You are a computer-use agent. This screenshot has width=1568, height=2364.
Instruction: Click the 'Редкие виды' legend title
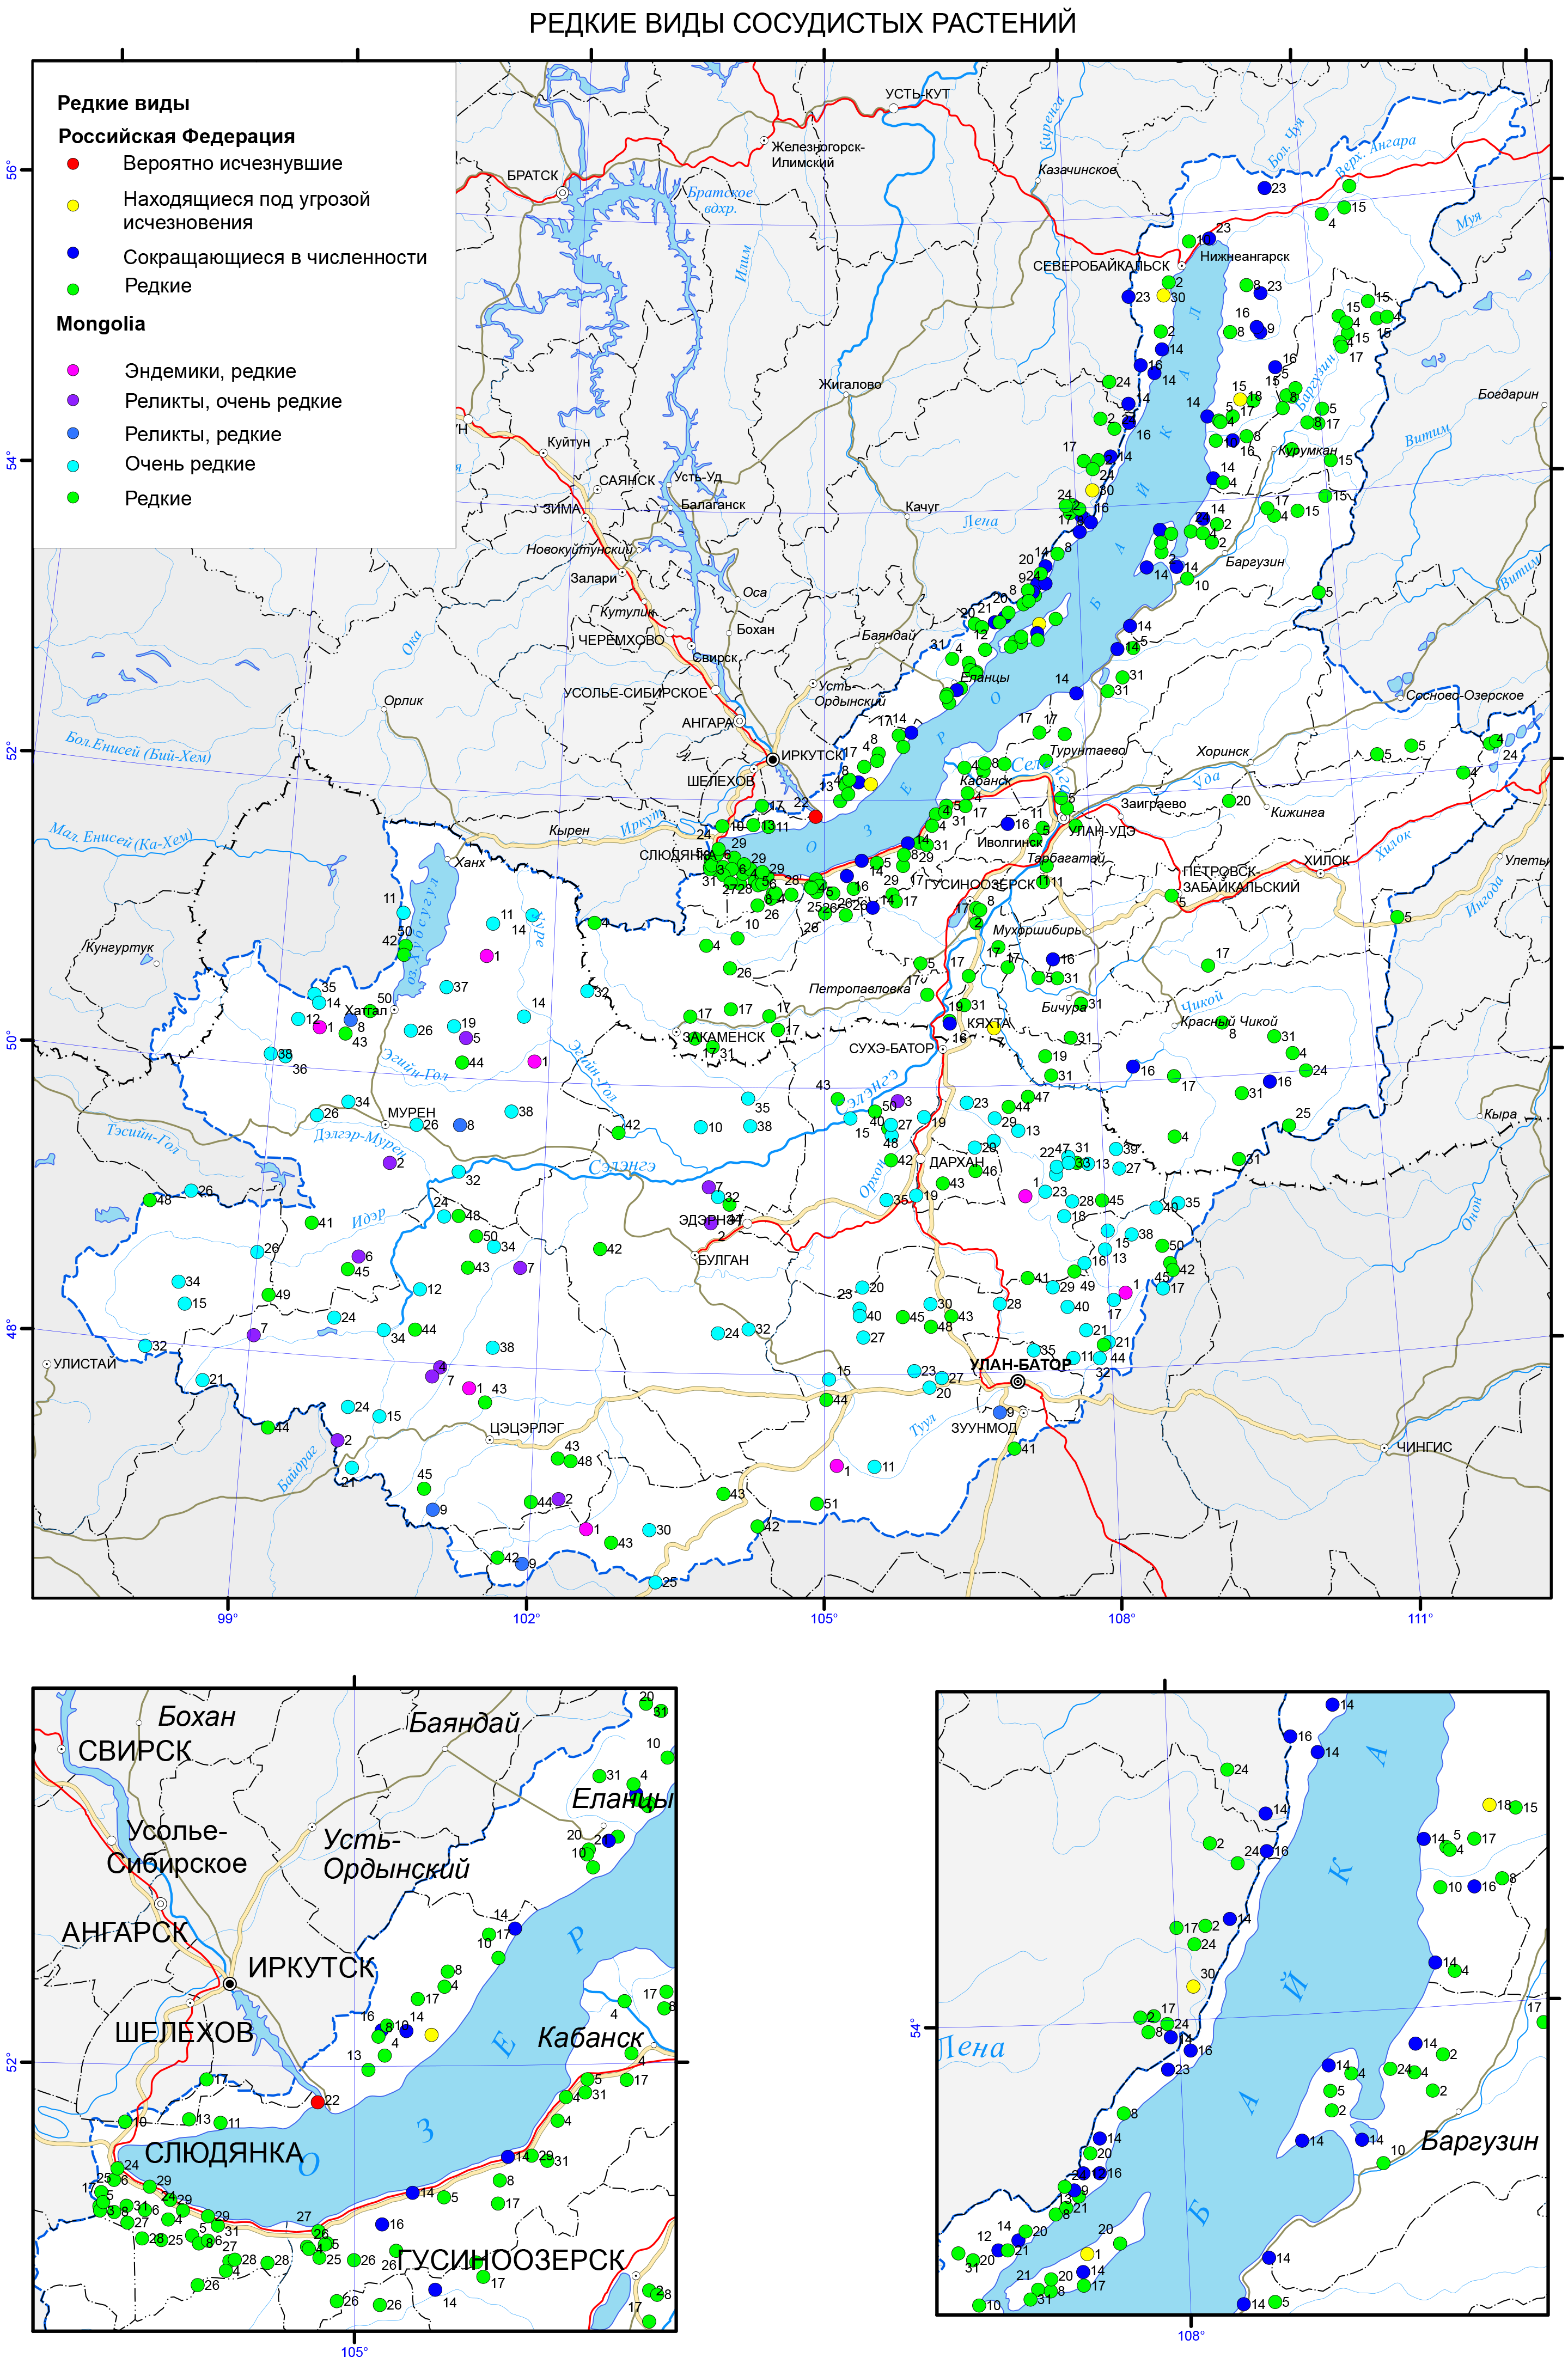123,103
